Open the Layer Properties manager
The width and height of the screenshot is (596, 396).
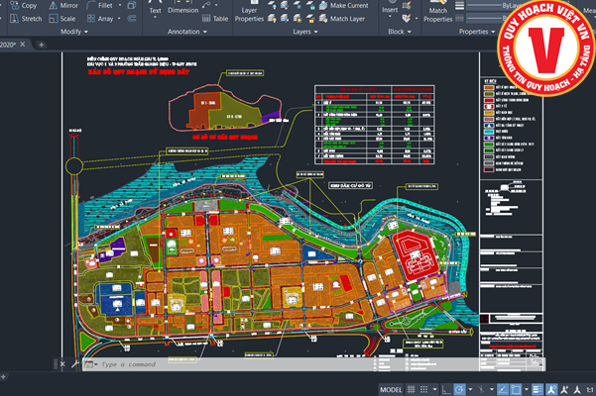(x=249, y=14)
